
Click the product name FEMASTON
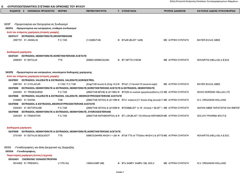[x=34, y=116]
